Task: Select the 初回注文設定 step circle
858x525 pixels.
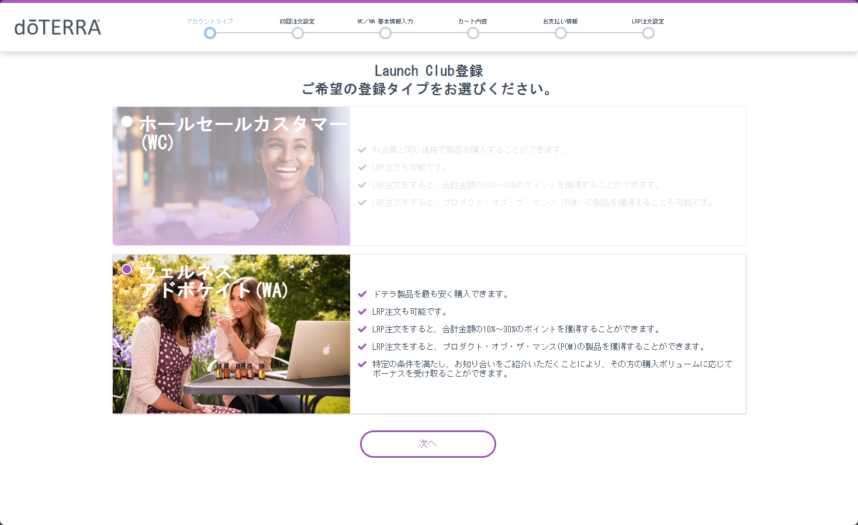Action: pyautogui.click(x=297, y=33)
